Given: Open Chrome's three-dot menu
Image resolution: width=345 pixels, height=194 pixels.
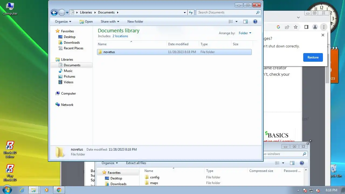Looking at the screenshot, I should 324,27.
